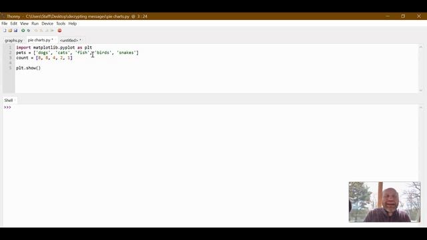Click the greyed Step out icon

pos(47,31)
